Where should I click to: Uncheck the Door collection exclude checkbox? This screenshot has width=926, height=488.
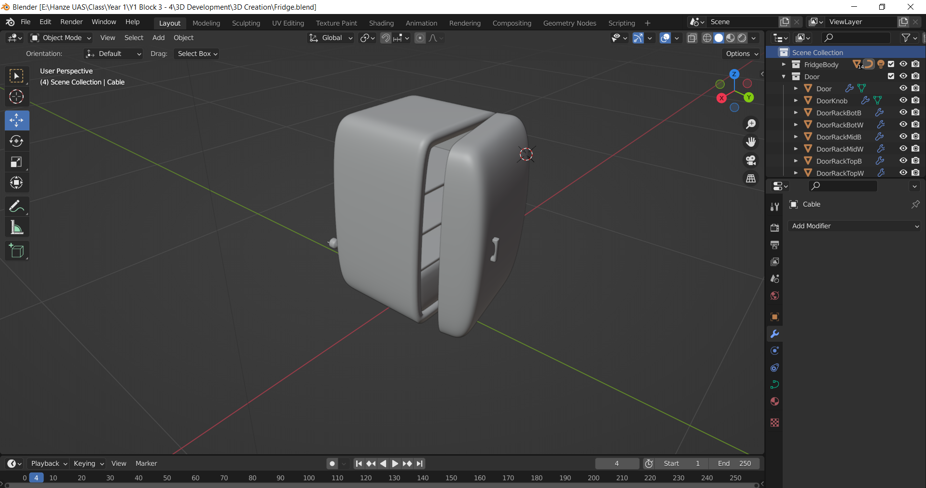(x=891, y=76)
